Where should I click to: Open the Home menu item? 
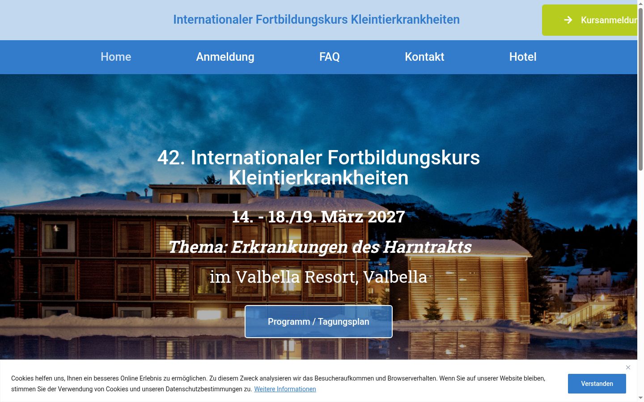tap(116, 57)
